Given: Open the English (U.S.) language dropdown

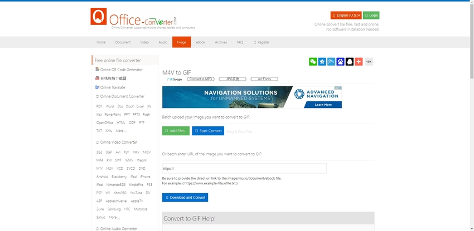Looking at the screenshot, I should click(x=346, y=15).
